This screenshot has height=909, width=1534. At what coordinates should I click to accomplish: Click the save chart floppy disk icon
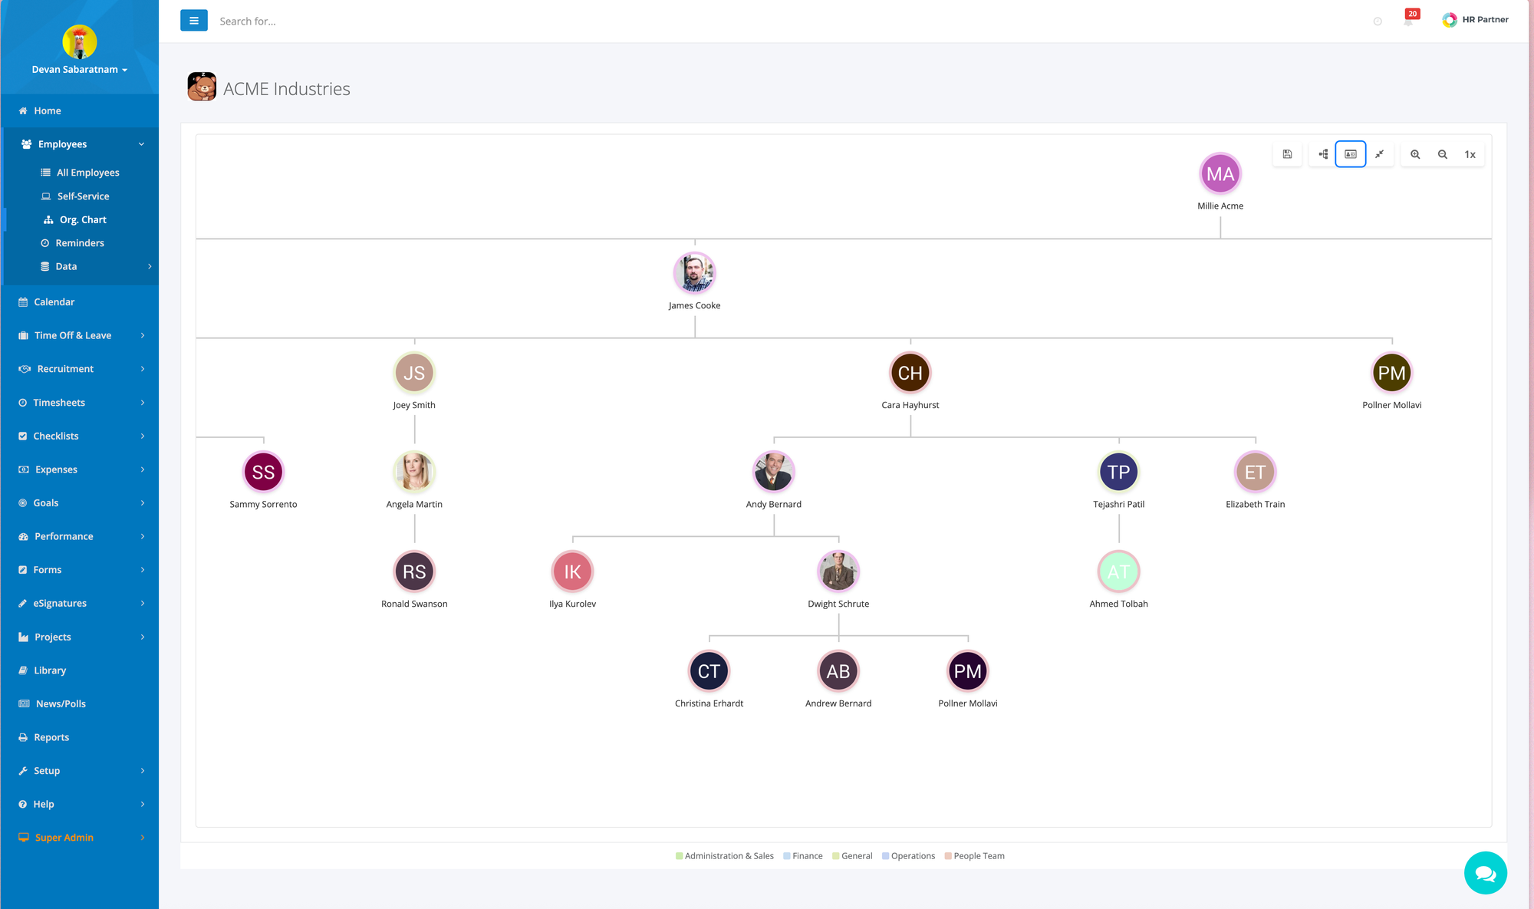(x=1287, y=154)
